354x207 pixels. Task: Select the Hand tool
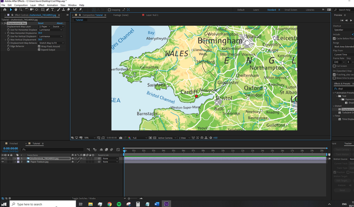16,10
